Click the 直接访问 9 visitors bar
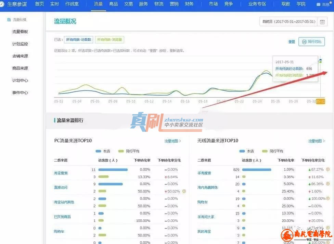This screenshot has width=334, height=244. [x=111, y=184]
